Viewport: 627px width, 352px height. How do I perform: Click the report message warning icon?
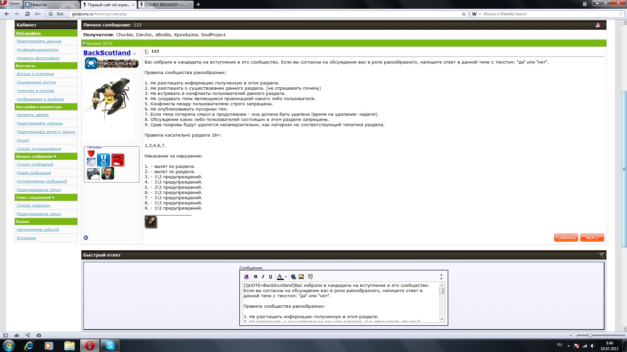point(598,25)
